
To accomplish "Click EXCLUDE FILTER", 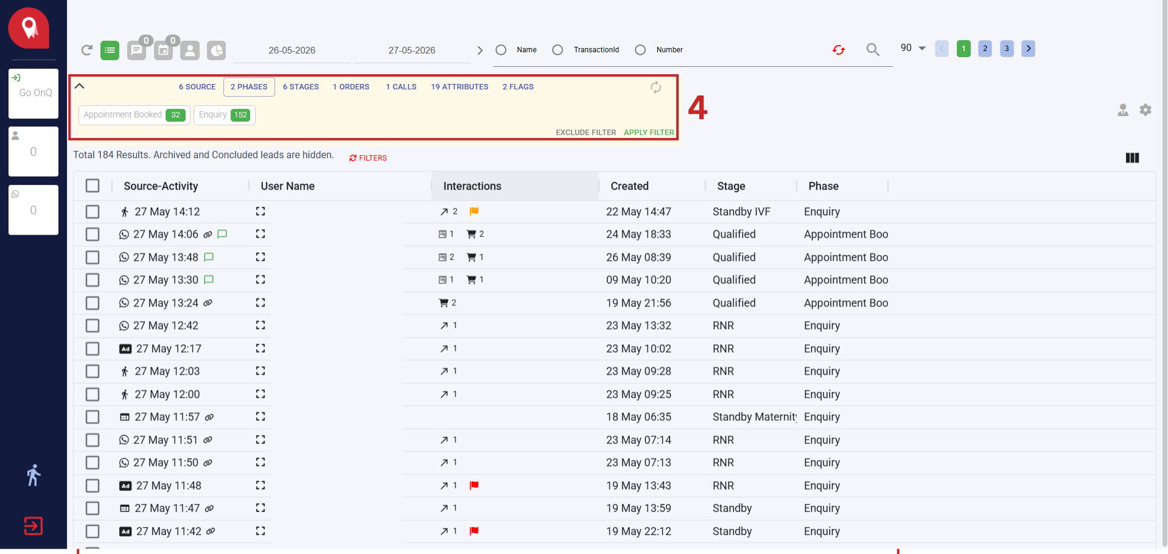I will [x=586, y=133].
